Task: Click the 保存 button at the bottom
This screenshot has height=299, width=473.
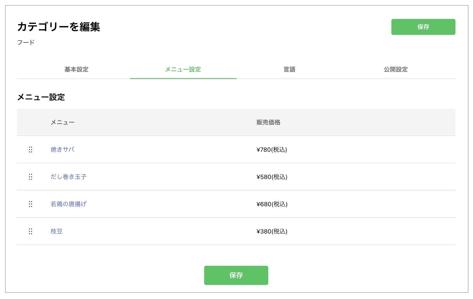Action: (x=236, y=275)
